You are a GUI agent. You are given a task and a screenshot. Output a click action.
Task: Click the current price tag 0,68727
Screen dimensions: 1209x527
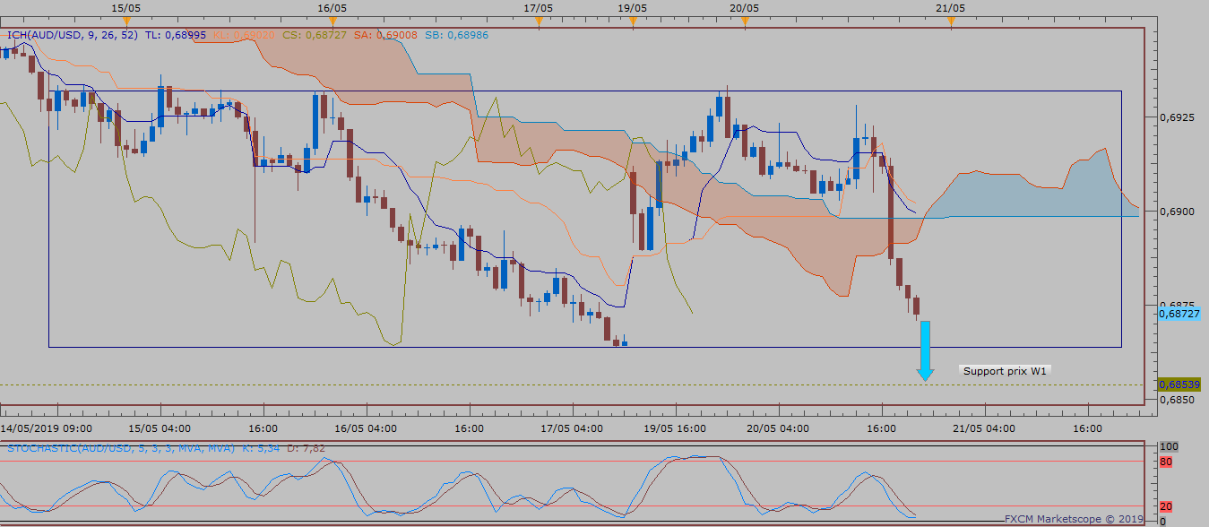[1178, 314]
